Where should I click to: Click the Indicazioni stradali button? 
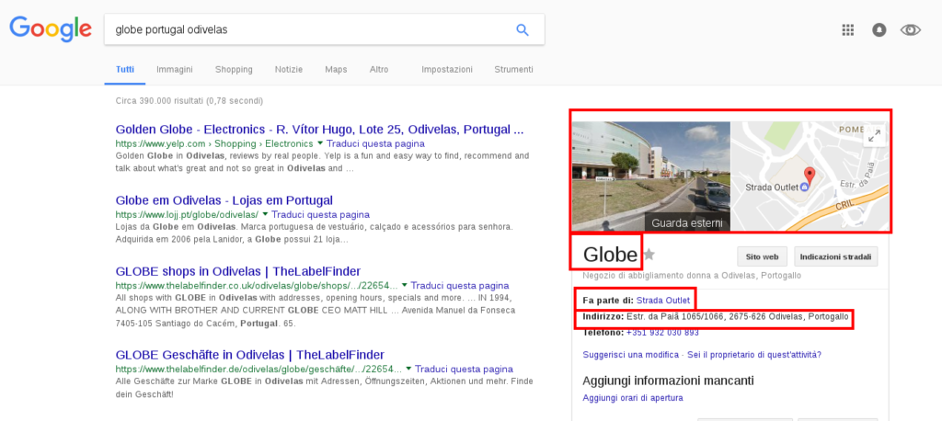[835, 256]
